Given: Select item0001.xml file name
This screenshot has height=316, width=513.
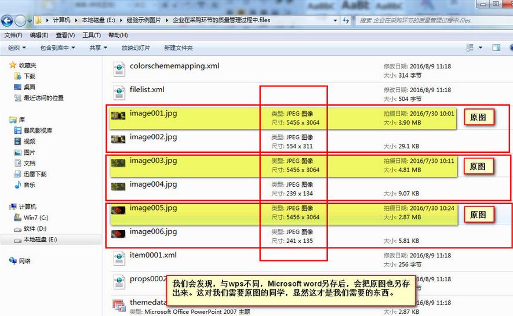Looking at the screenshot, I should tap(153, 255).
